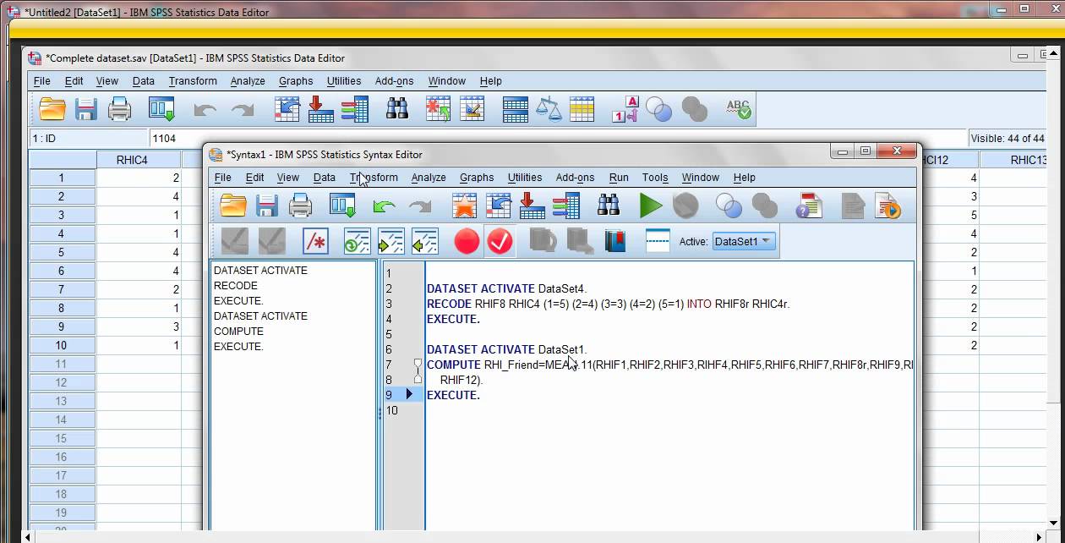
Task: Open Analyze menu in Data Editor
Action: 248,81
